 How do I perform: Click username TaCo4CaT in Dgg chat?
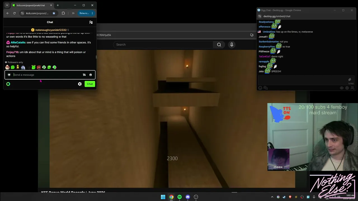click(x=264, y=56)
